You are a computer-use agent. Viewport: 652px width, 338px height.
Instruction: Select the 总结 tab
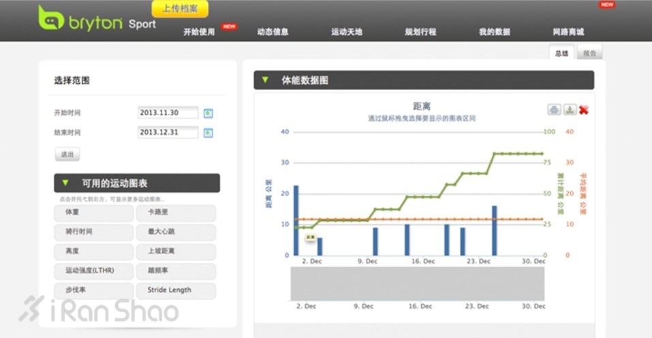(x=561, y=53)
